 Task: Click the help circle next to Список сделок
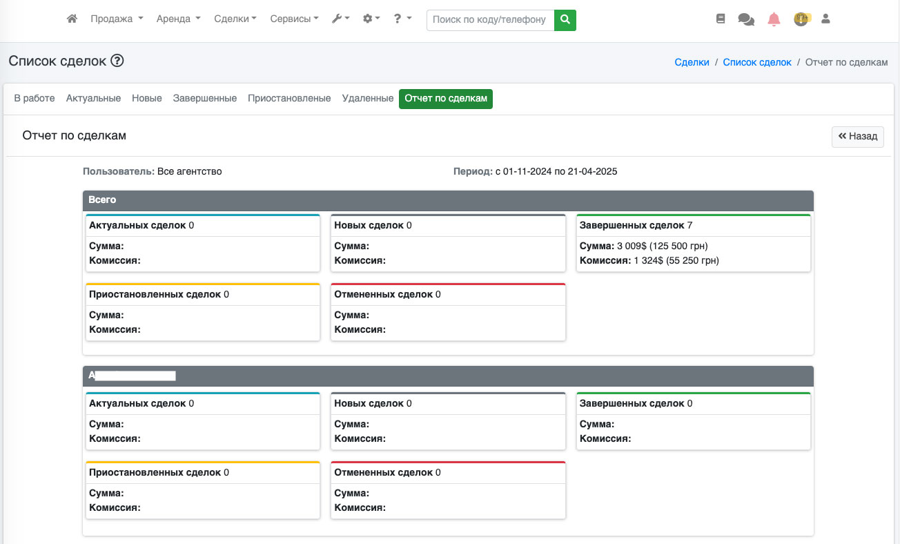pyautogui.click(x=117, y=61)
